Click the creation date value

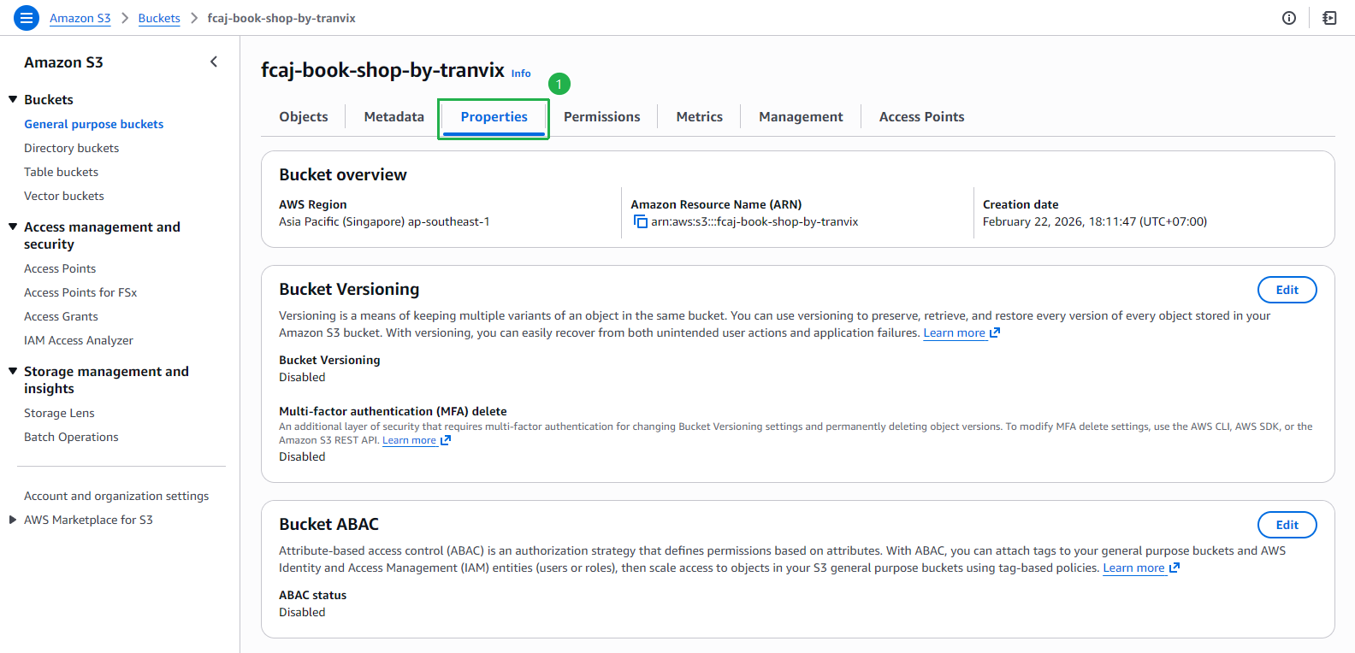click(1095, 221)
